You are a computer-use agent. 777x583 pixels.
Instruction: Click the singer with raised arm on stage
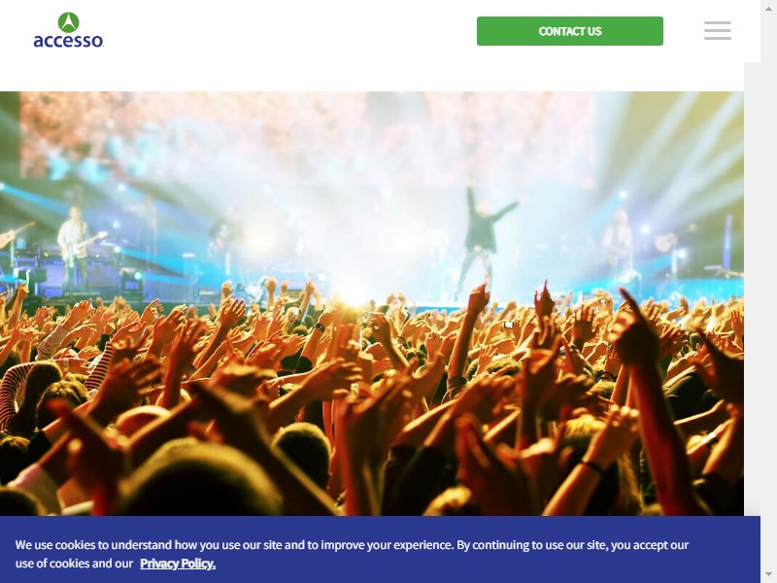point(482,238)
